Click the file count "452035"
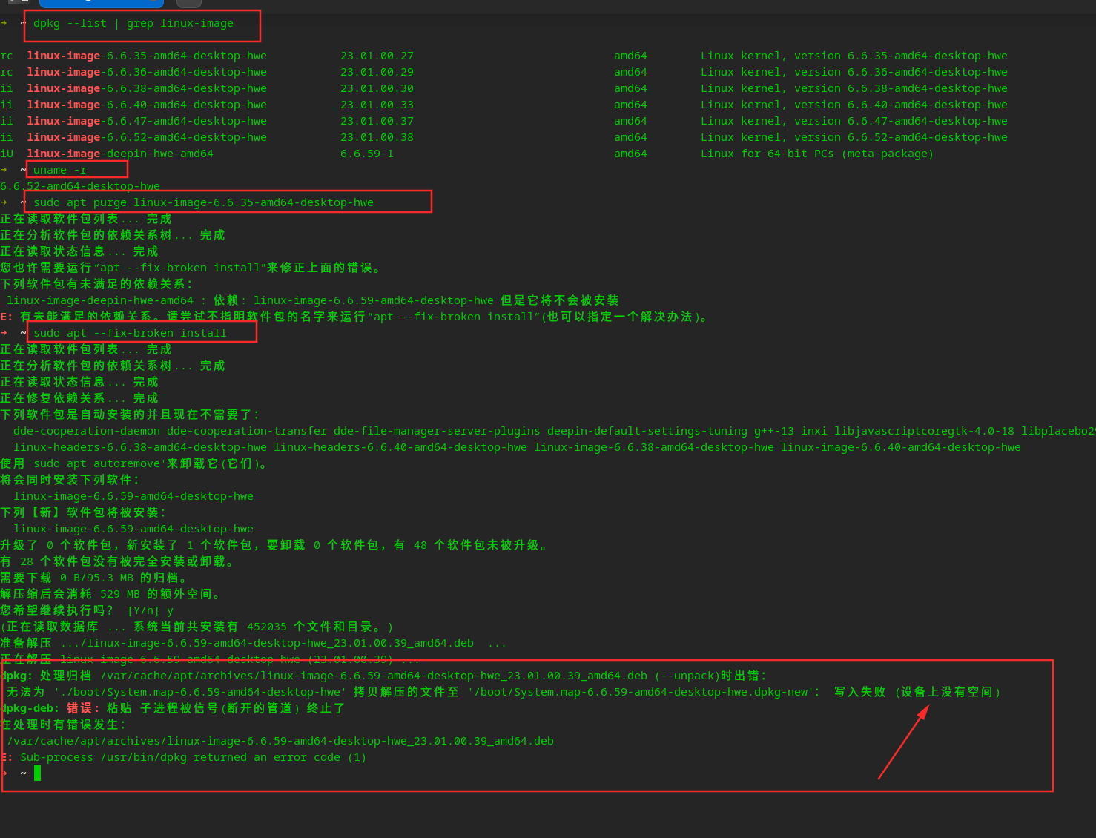This screenshot has width=1096, height=838. coord(267,627)
